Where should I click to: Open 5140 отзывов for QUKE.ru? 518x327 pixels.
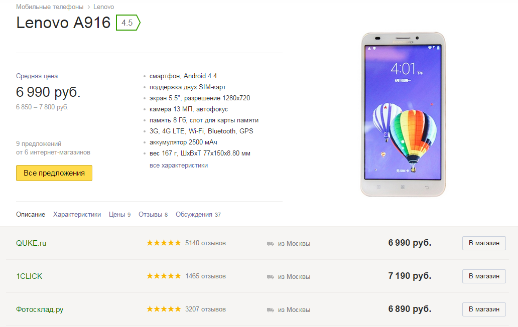point(205,243)
